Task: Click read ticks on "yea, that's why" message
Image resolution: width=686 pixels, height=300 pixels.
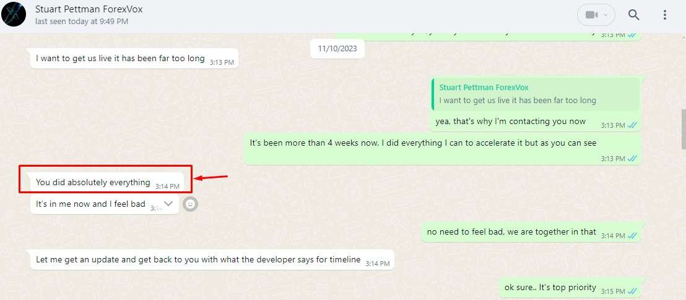Action: click(x=632, y=125)
